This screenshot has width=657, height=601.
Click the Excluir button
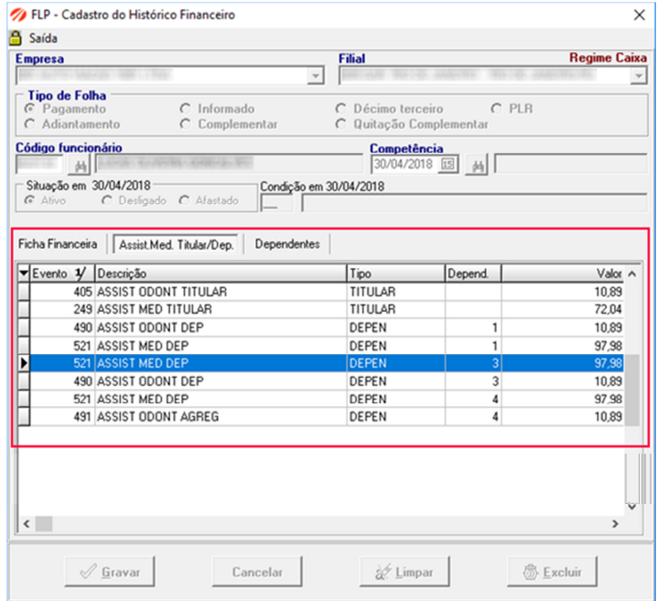[x=553, y=572]
